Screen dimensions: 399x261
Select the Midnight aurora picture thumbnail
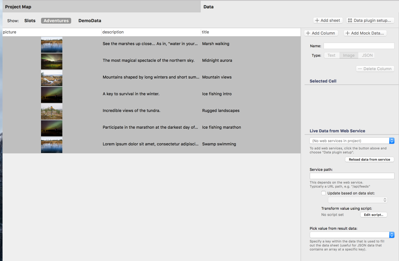click(52, 61)
